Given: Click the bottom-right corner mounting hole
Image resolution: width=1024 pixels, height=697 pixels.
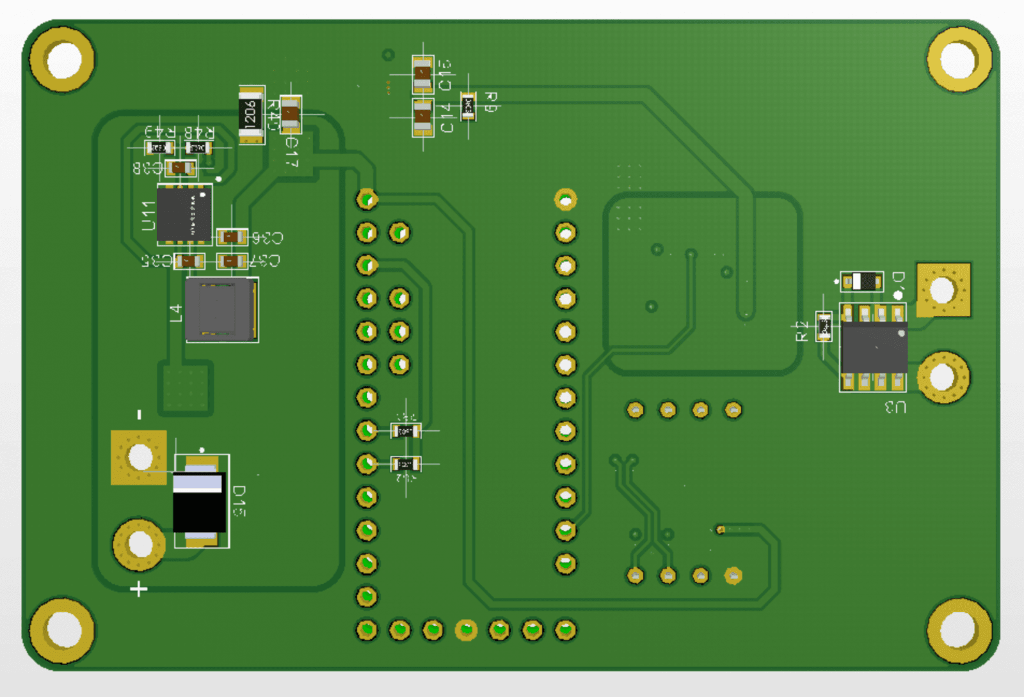Looking at the screenshot, I should click(959, 630).
